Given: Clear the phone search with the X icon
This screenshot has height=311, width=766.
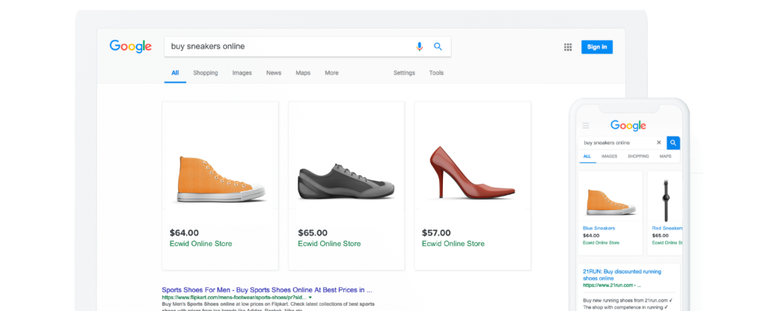Looking at the screenshot, I should tap(658, 143).
